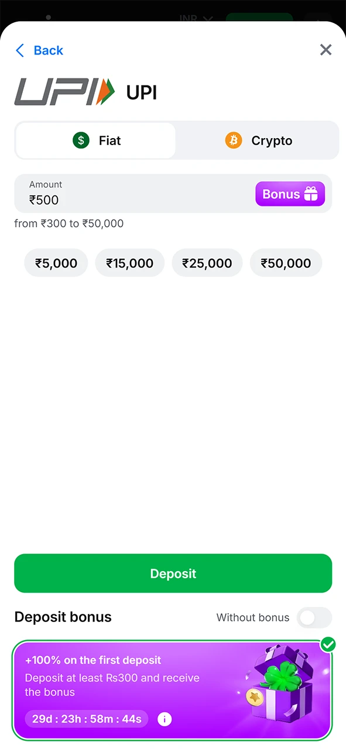The image size is (346, 749).
Task: Select the ₹25,000 quick amount
Action: (x=207, y=263)
